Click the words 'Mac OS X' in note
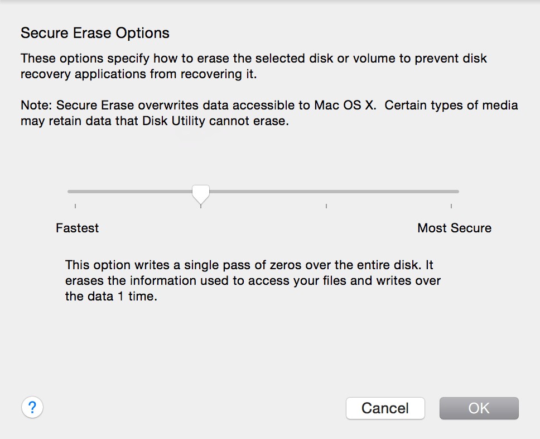This screenshot has height=439, width=540. click(344, 105)
